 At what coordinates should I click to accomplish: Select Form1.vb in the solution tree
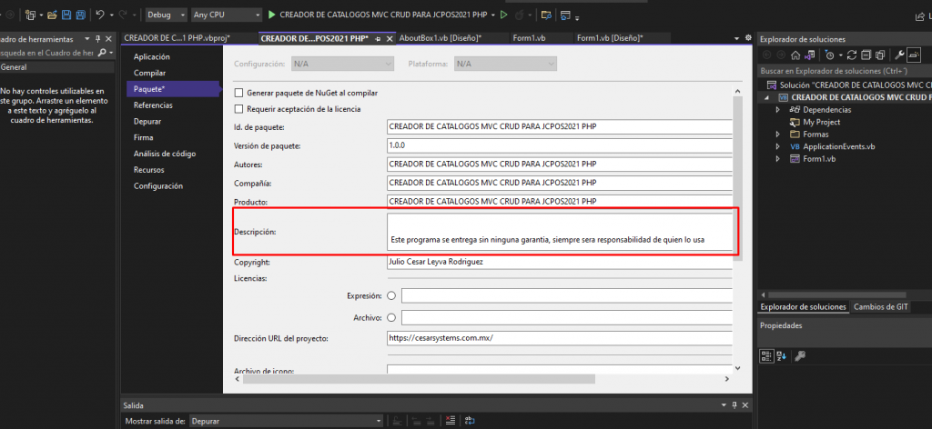(820, 159)
